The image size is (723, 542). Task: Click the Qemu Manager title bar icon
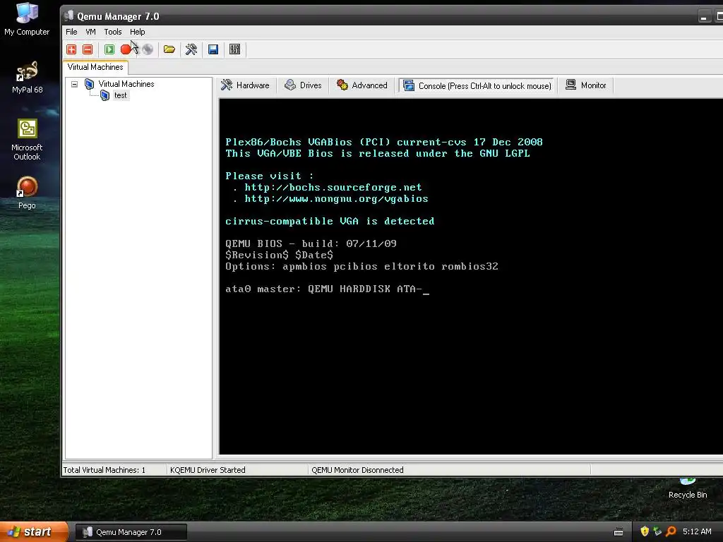[x=68, y=16]
